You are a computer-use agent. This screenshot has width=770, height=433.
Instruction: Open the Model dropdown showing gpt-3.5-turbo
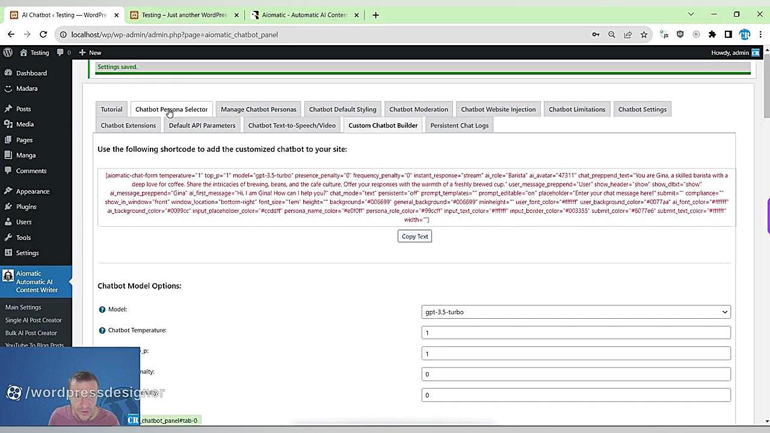[576, 312]
